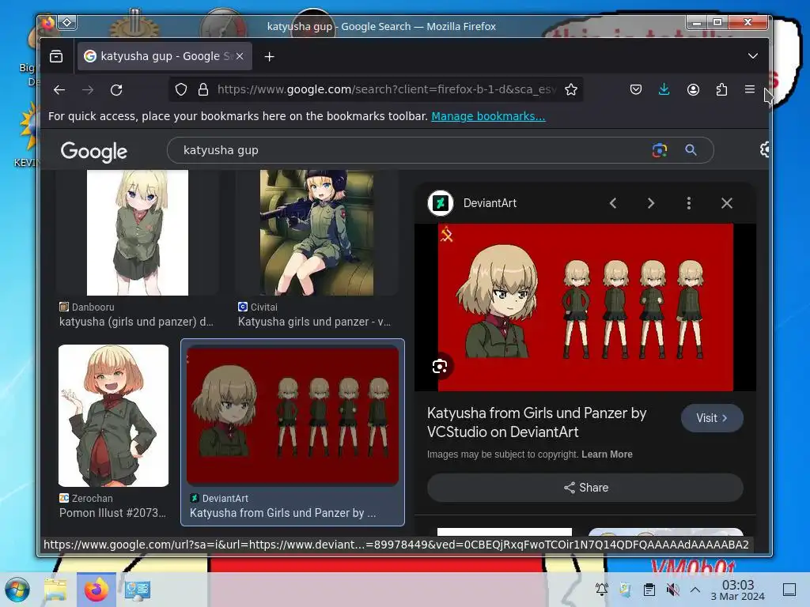Bookmark this page with the star
Screen dimensions: 810x607
(x=571, y=90)
